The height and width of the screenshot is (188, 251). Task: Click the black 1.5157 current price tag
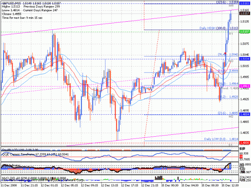pyautogui.click(x=245, y=13)
